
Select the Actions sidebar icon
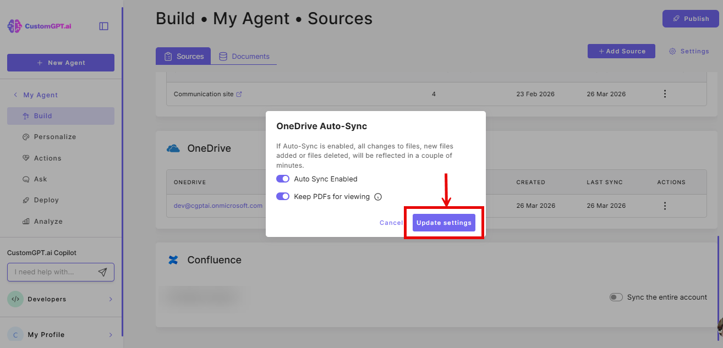pos(27,158)
